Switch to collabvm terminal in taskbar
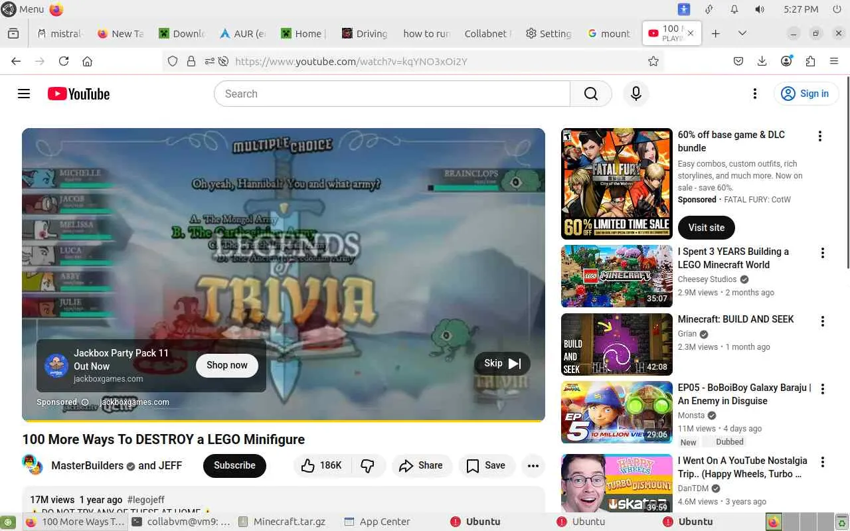Image resolution: width=850 pixels, height=531 pixels. pyautogui.click(x=181, y=522)
